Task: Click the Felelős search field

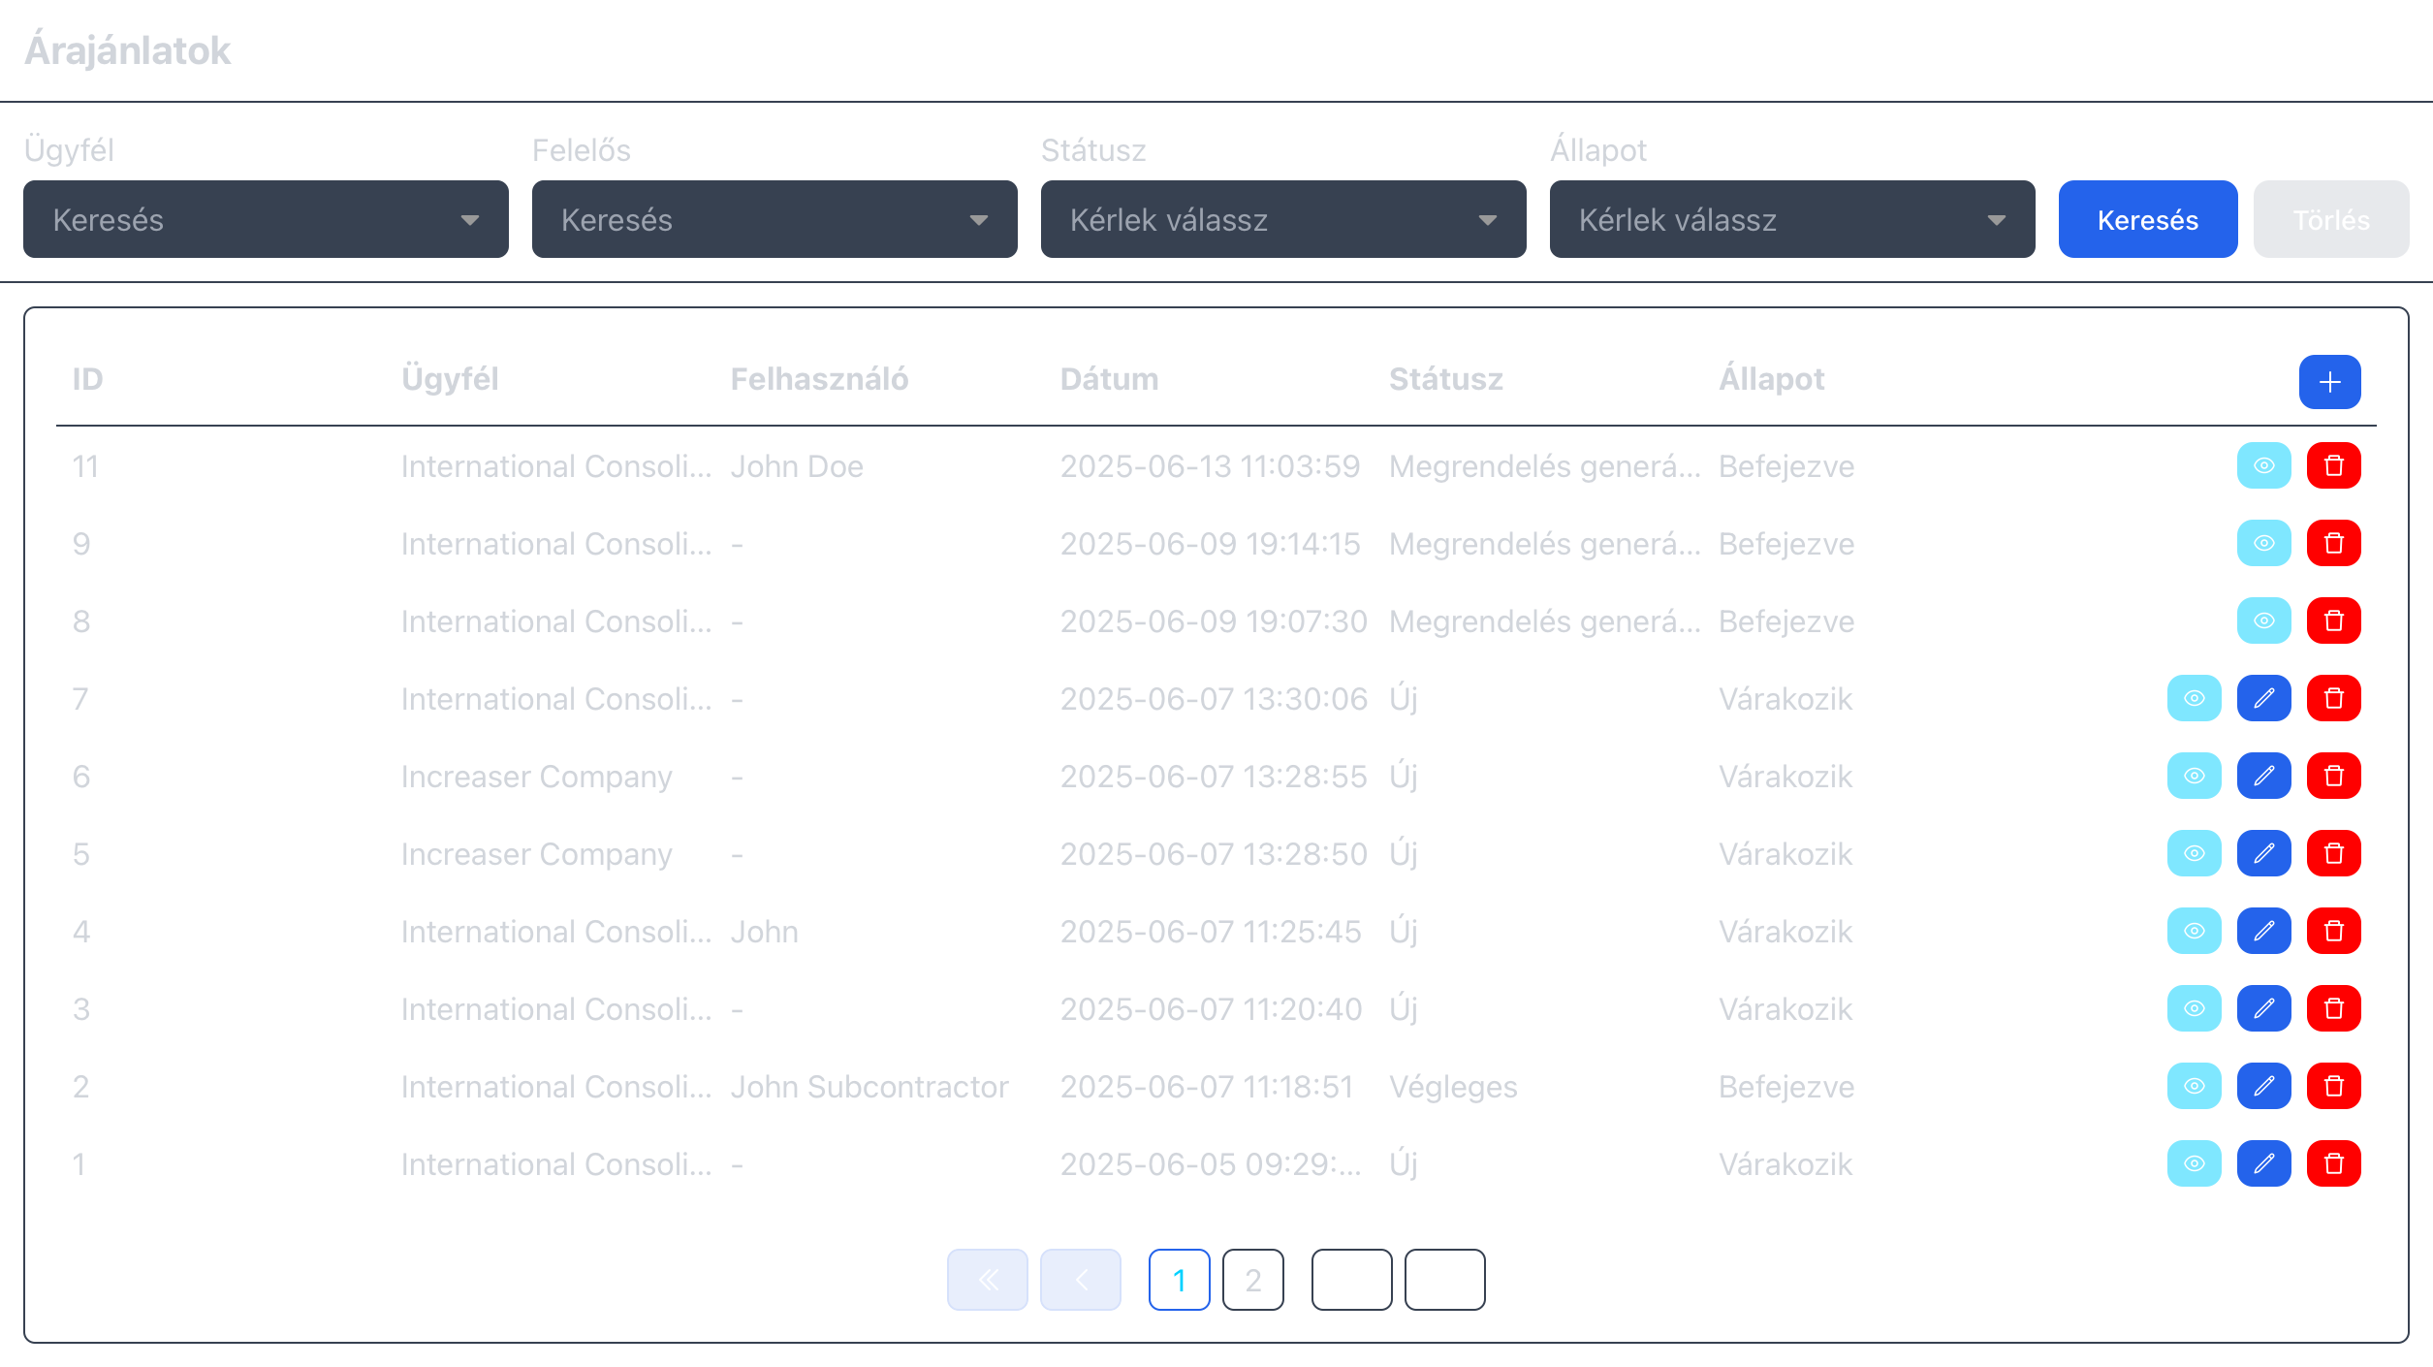Action: [x=774, y=220]
